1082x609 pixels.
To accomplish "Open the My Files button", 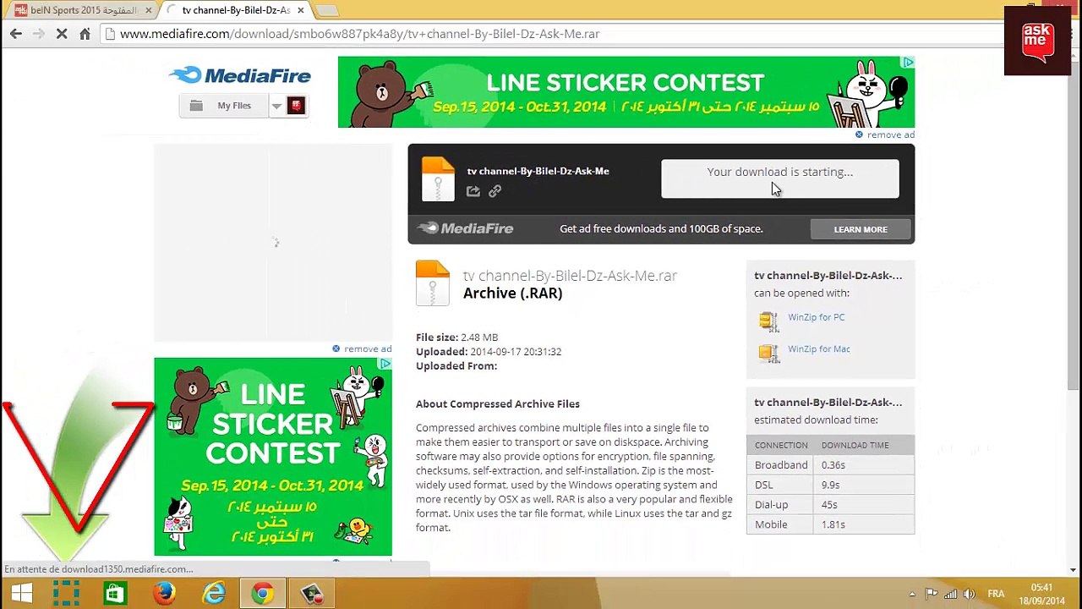I will [223, 106].
